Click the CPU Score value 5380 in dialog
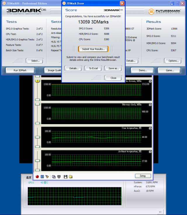 106,39
